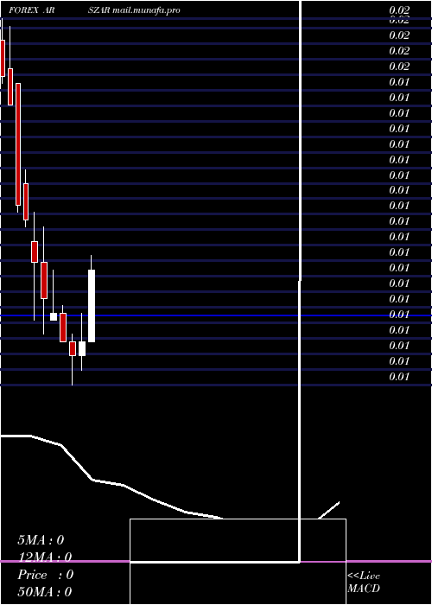
Task: Select the "12MA : 0" readout
Action: coord(45,557)
